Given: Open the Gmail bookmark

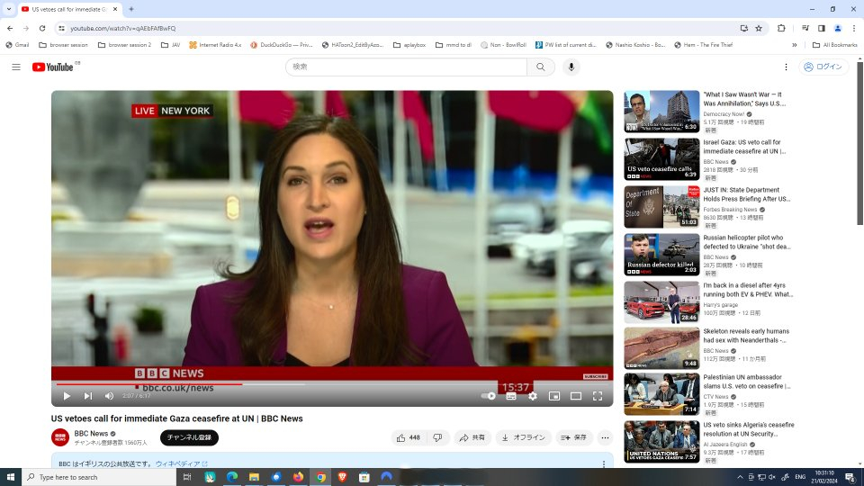Looking at the screenshot, I should coord(17,45).
